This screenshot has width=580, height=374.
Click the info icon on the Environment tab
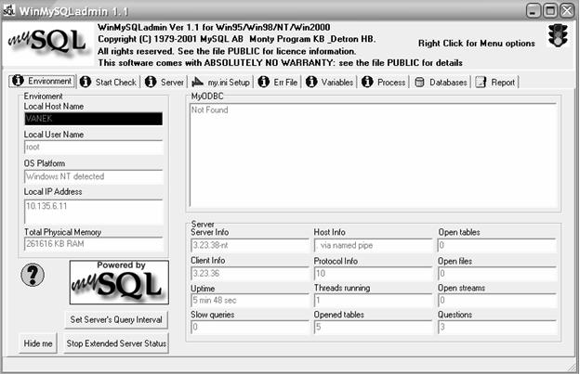tap(19, 81)
